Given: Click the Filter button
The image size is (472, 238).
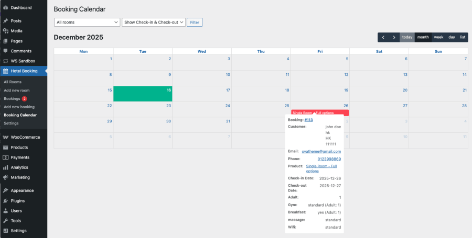Looking at the screenshot, I should coord(195,22).
